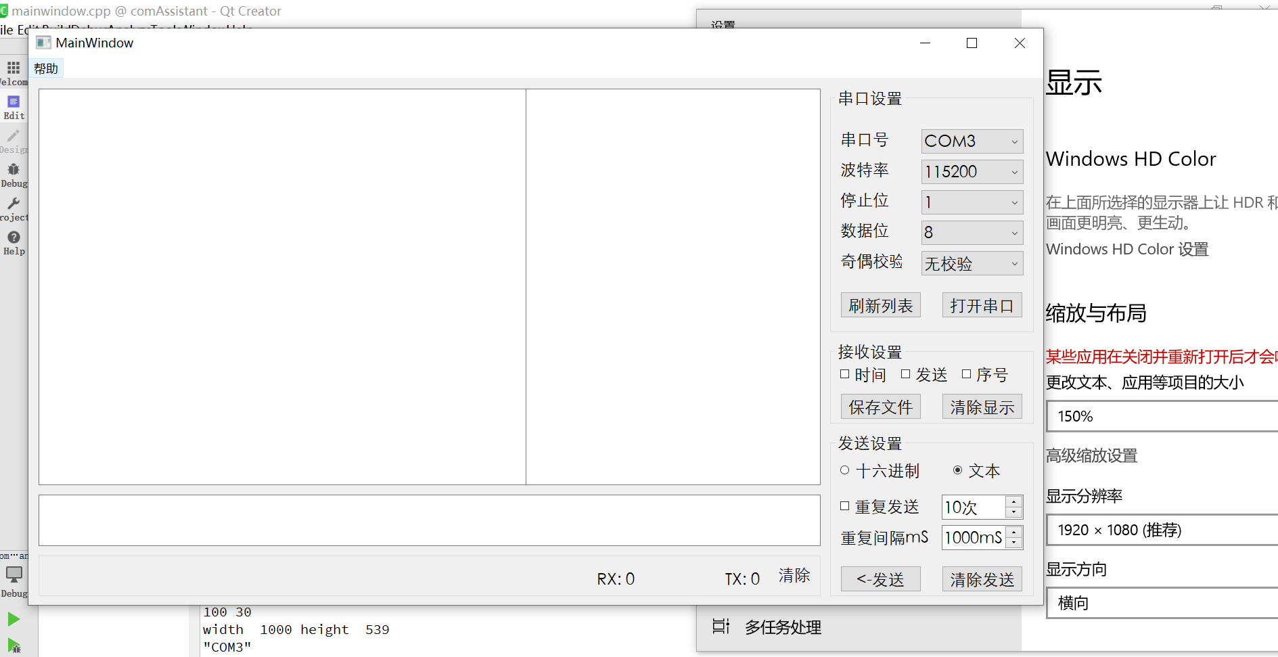The width and height of the screenshot is (1278, 657).
Task: Select the 十六进制 hex radio button
Action: (x=844, y=470)
